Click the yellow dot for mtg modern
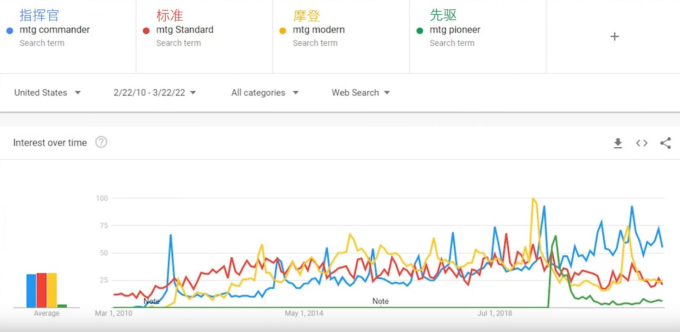Screen dimensions: 680x332 coord(283,31)
